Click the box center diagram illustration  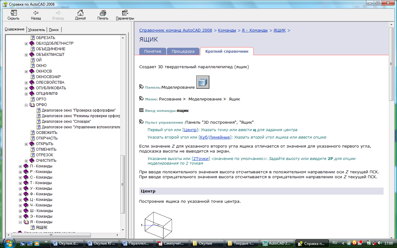(x=157, y=225)
